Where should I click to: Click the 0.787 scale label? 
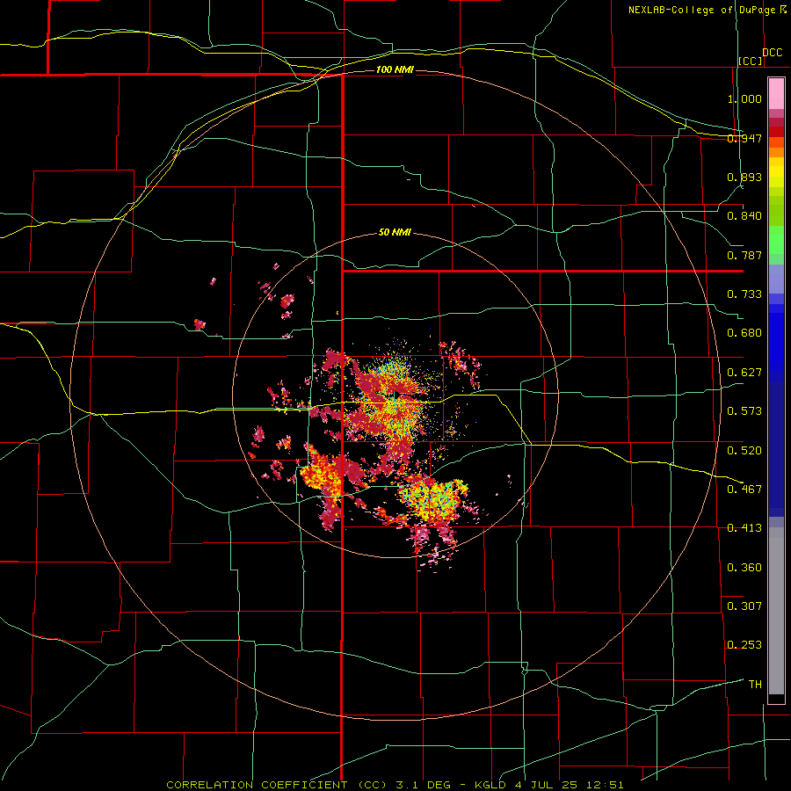[x=744, y=255]
